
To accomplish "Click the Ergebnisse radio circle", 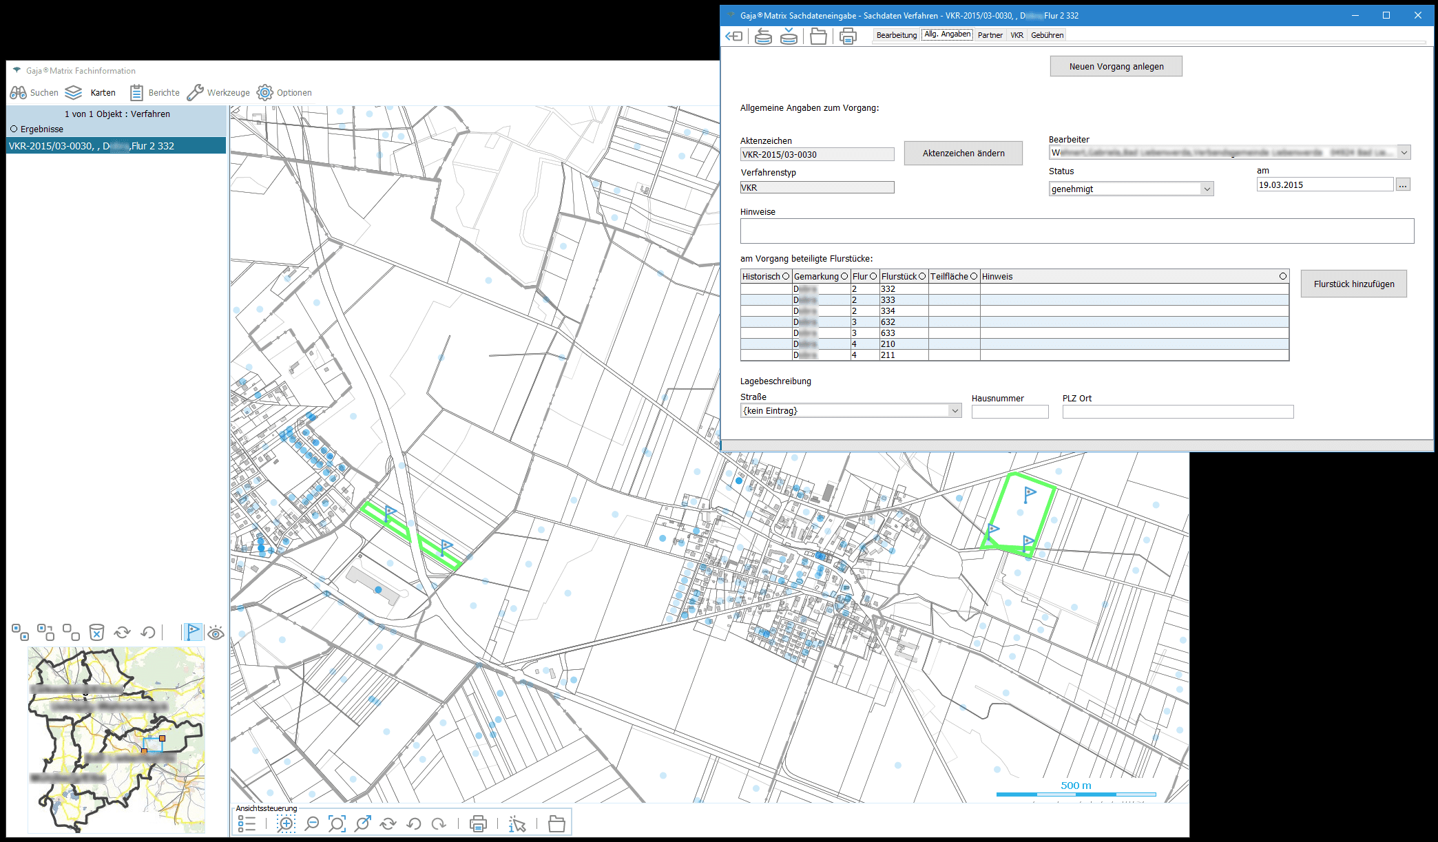I will [x=14, y=129].
